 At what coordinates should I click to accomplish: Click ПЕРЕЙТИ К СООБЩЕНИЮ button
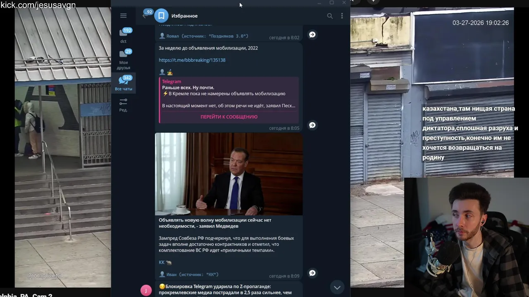pyautogui.click(x=229, y=117)
